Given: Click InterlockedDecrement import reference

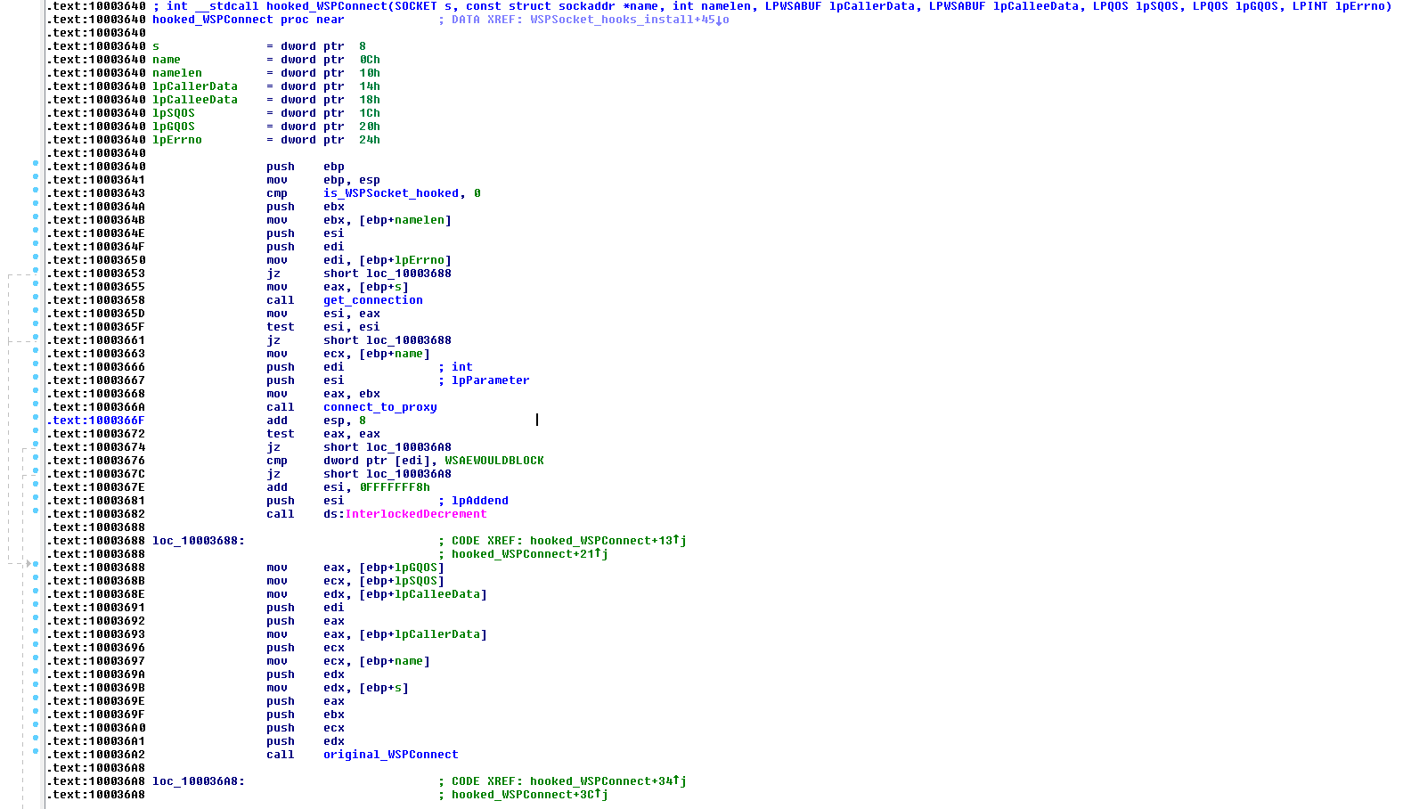Looking at the screenshot, I should click(416, 514).
